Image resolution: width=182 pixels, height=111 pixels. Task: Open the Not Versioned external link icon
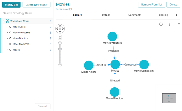click(x=70, y=9)
